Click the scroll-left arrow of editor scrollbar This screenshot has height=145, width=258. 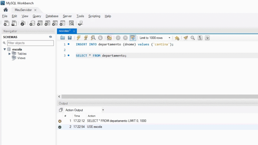59,96
